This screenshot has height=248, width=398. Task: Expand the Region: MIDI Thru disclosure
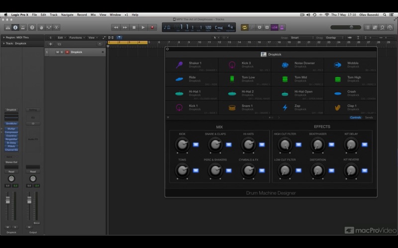point(4,38)
